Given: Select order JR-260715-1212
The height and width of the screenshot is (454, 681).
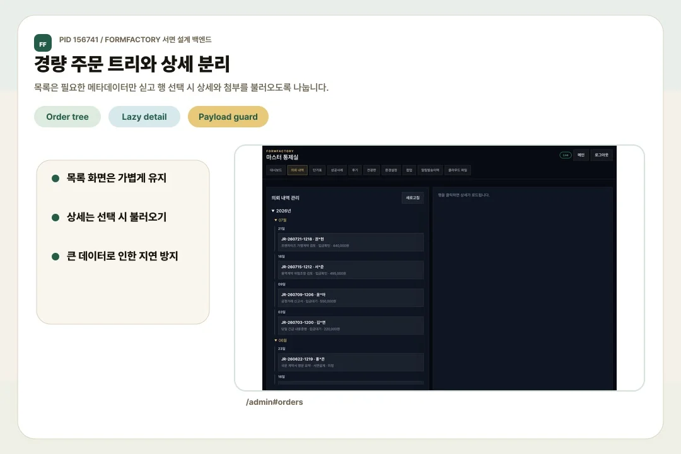Looking at the screenshot, I should coord(351,270).
